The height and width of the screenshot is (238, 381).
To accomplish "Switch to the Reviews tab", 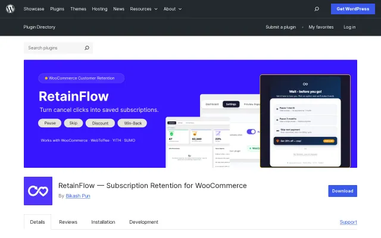I will 68,222.
